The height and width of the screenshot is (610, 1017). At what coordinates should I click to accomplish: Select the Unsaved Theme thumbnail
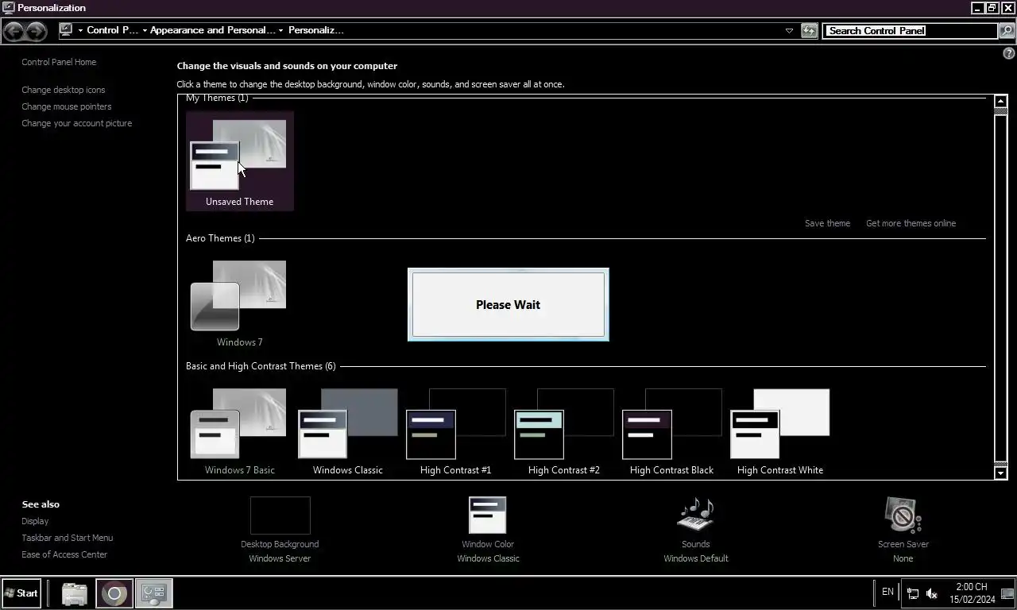coord(239,161)
